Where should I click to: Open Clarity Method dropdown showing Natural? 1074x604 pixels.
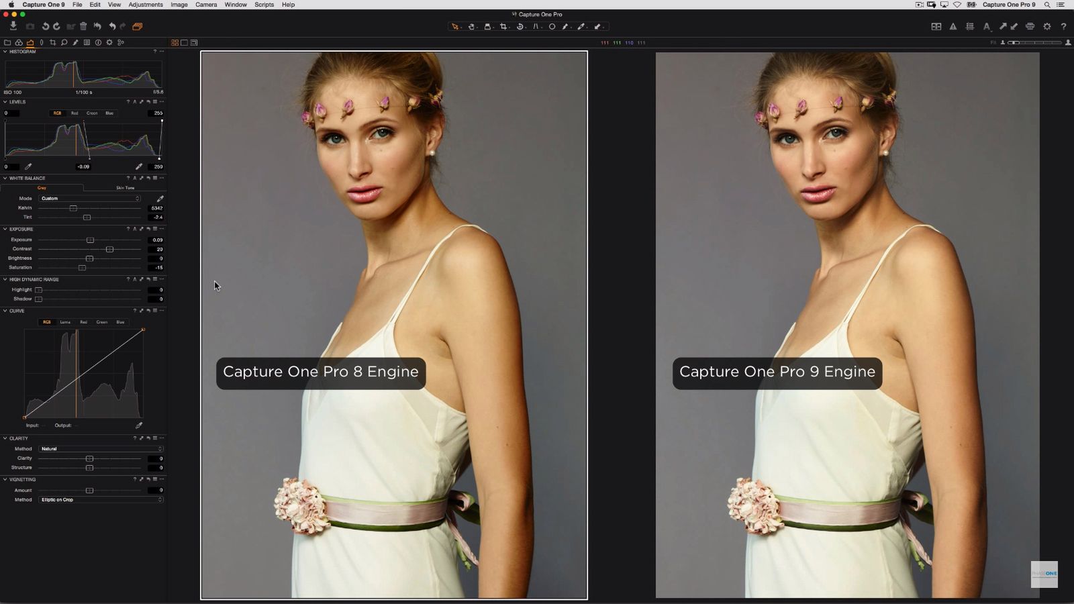click(101, 449)
